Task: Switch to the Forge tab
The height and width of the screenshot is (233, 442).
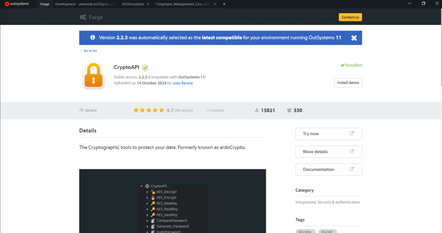Action: 45,4
